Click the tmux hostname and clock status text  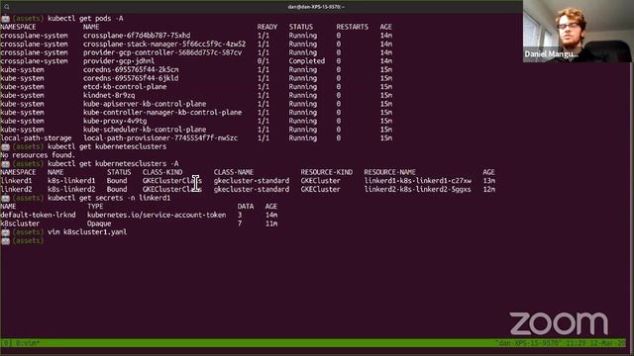coord(561,343)
